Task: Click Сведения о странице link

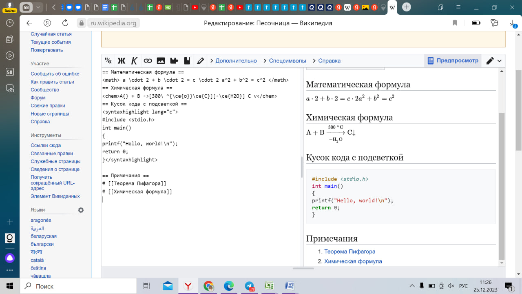Action: [55, 169]
